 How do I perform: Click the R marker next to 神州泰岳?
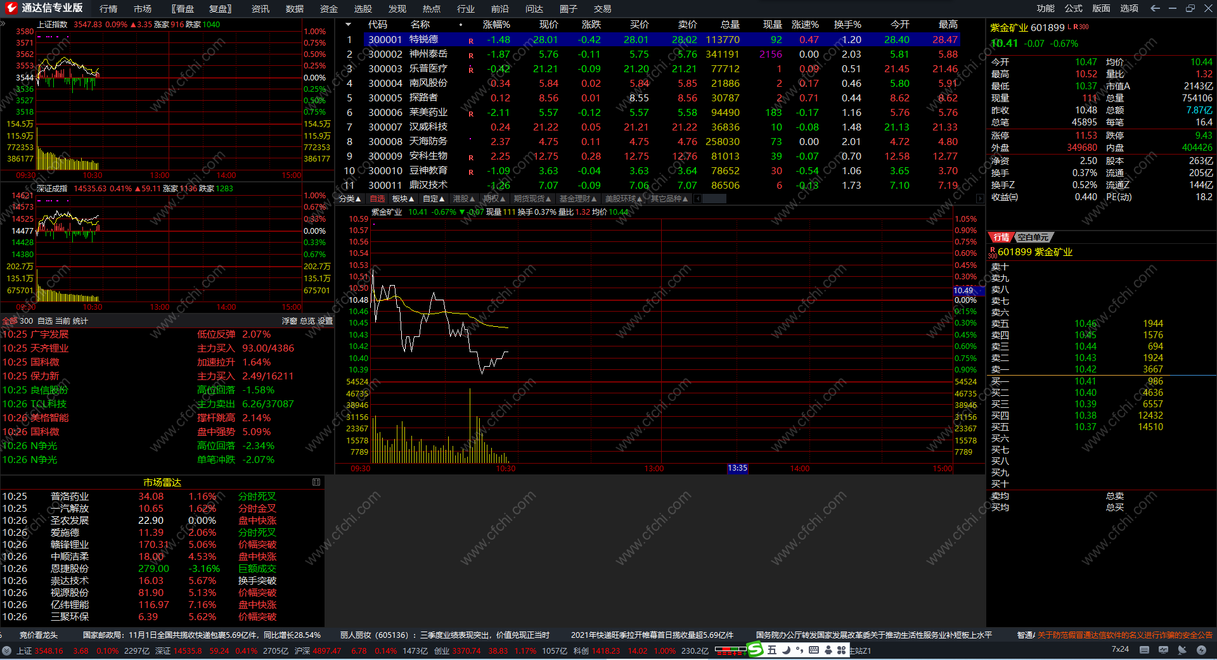click(471, 55)
